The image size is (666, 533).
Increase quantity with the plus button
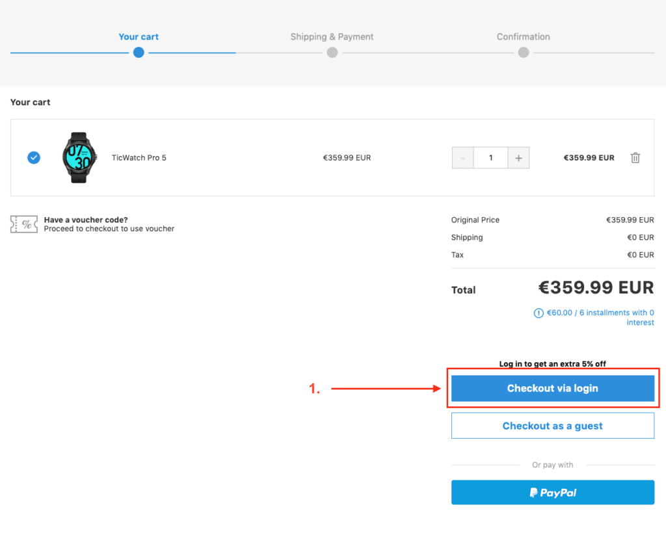[518, 157]
